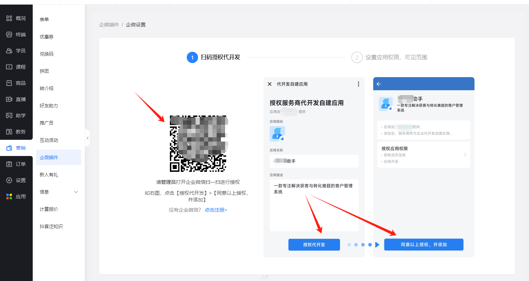Open the 商品 products section icon
Screen dimensions: 529x281
pyautogui.click(x=9, y=83)
